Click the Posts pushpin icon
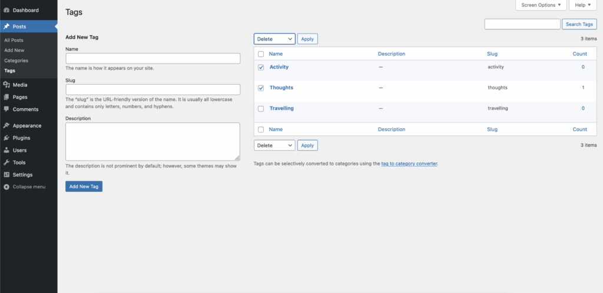The width and height of the screenshot is (603, 293). (x=6, y=26)
